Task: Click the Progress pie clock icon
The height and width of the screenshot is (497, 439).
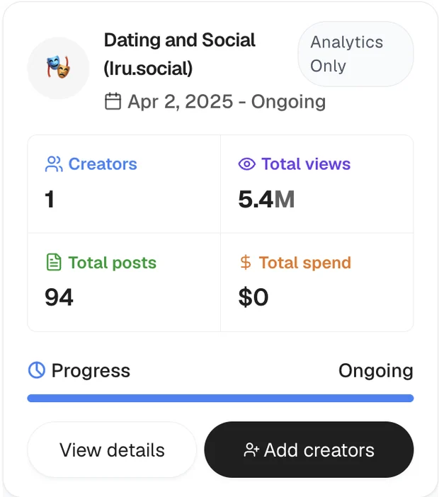Action: click(x=37, y=370)
